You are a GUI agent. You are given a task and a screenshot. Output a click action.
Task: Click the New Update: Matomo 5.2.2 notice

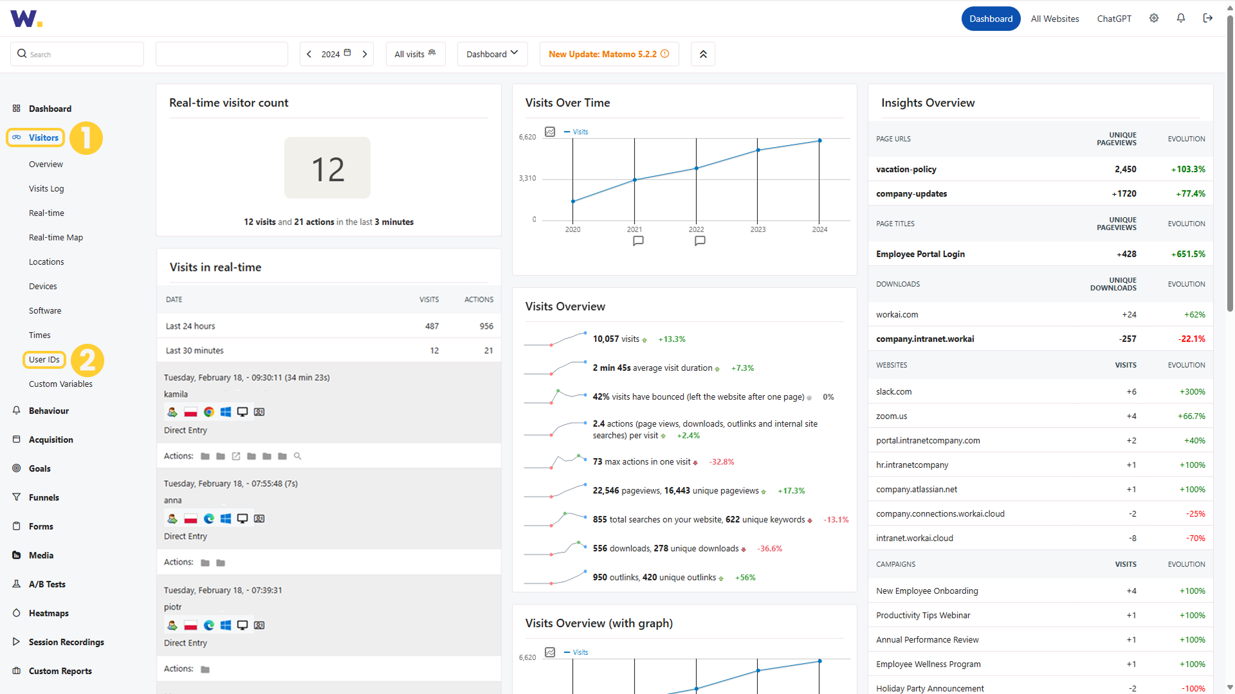click(608, 54)
